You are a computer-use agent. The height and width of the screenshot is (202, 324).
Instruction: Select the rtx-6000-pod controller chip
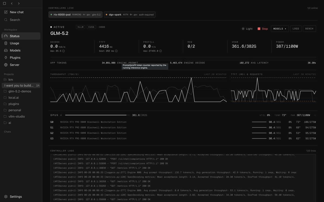[76, 15]
